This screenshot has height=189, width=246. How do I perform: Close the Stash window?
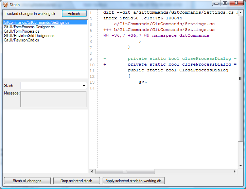[236, 3]
